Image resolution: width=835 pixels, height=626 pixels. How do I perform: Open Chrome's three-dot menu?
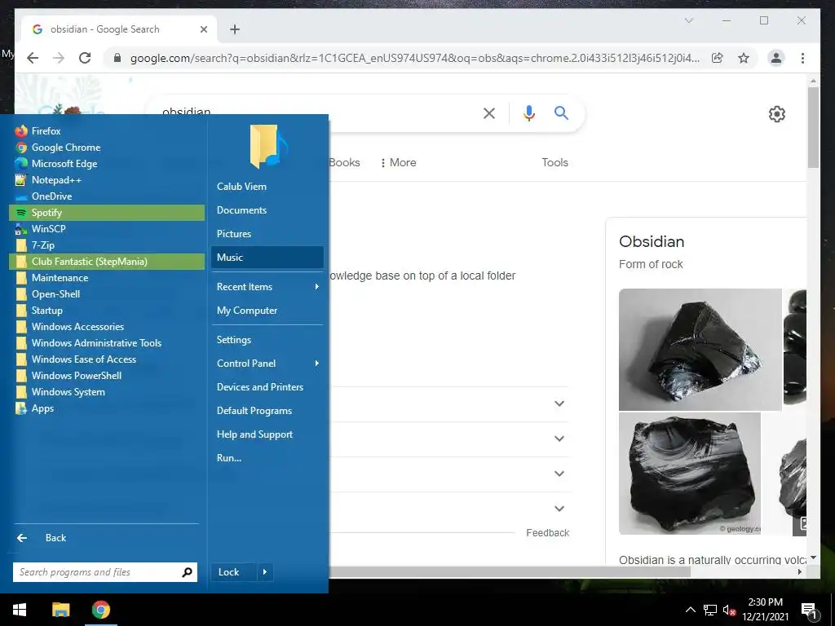tap(802, 58)
